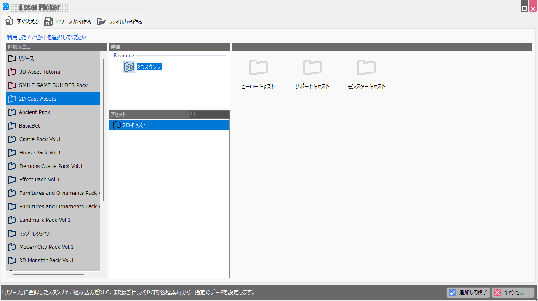Open the ヒーローキャスト folder icon
The width and height of the screenshot is (538, 301).
[x=258, y=67]
